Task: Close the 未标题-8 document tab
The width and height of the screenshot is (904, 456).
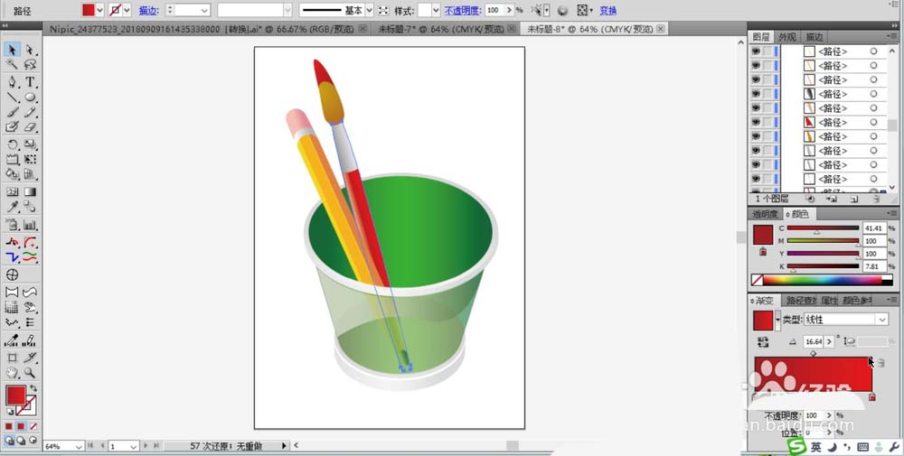Action: coord(660,28)
